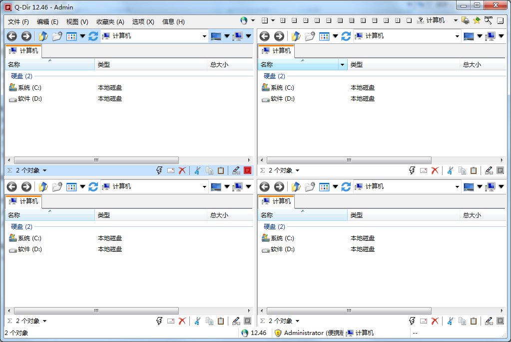Click the refresh icon in the top-right pane
This screenshot has height=342, width=511.
tap(346, 36)
